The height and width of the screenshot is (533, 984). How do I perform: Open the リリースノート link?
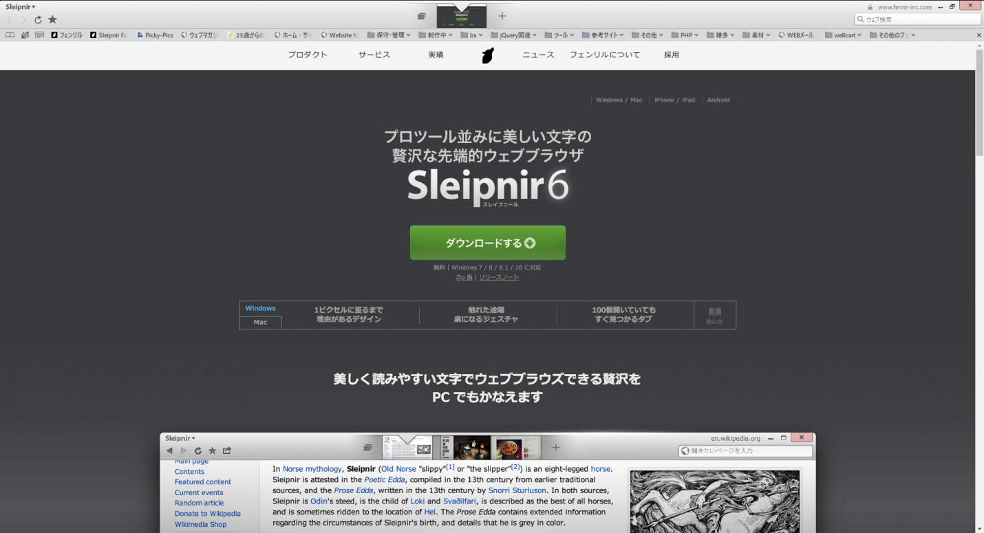pos(499,277)
